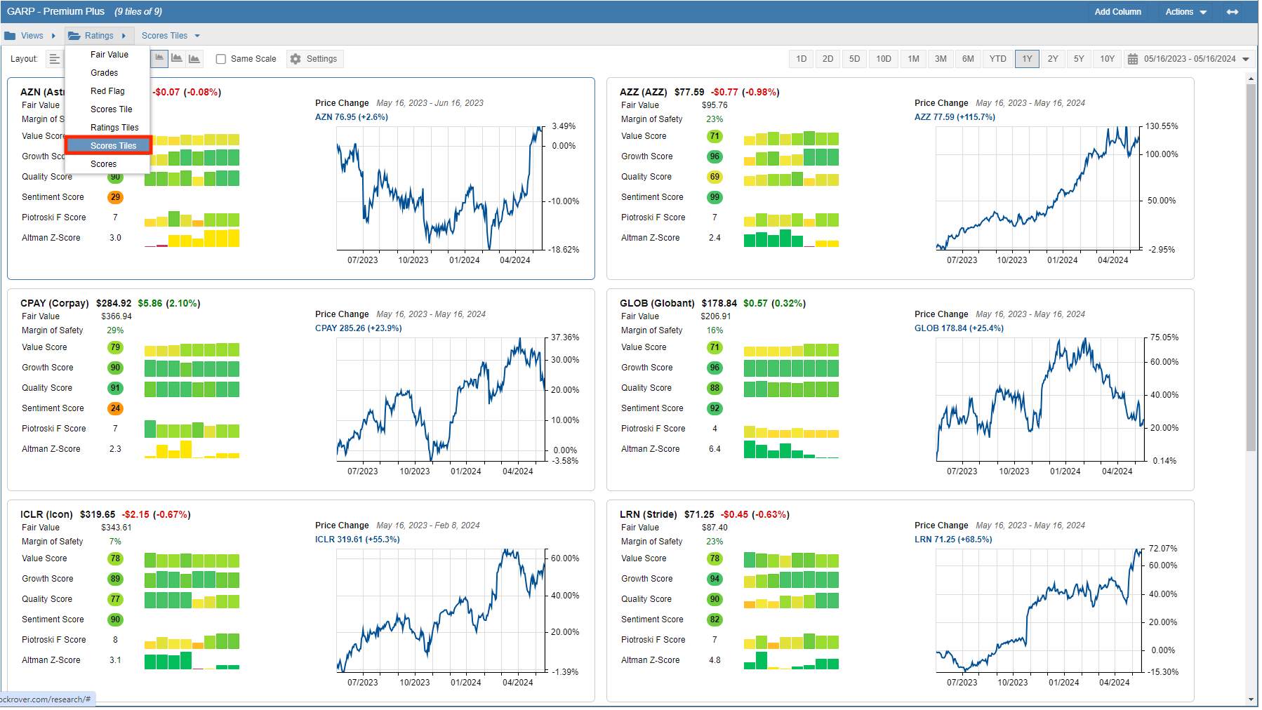Click the ICLR Quality Score 77 badge
Image resolution: width=1262 pixels, height=710 pixels.
[115, 599]
